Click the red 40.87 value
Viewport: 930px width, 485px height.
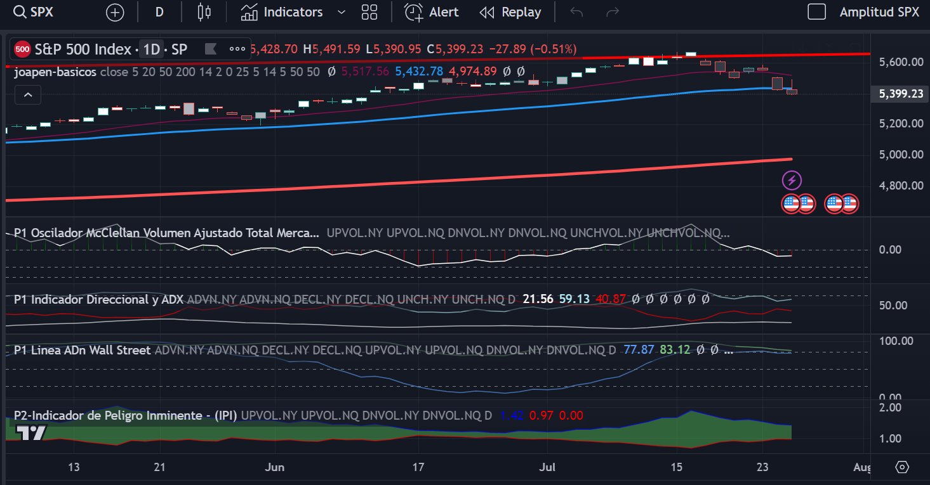pyautogui.click(x=611, y=299)
